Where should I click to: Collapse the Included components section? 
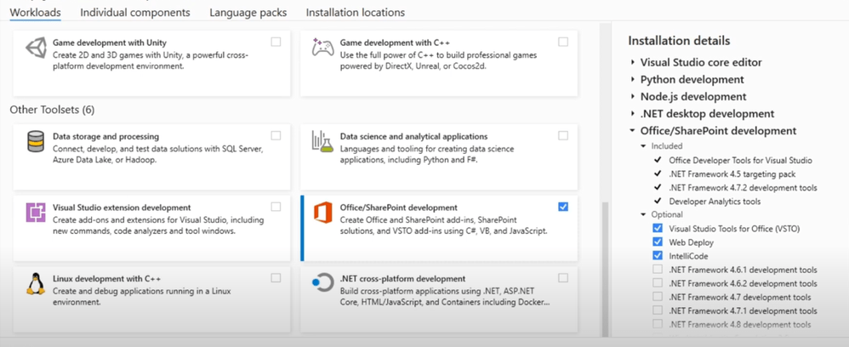643,146
